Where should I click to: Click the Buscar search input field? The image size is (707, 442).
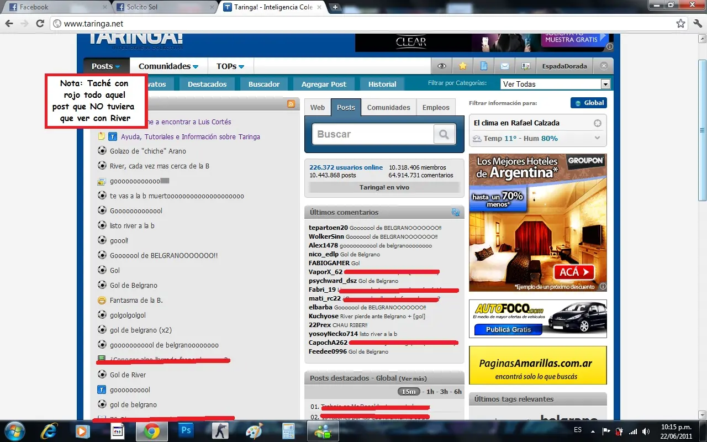pos(373,134)
